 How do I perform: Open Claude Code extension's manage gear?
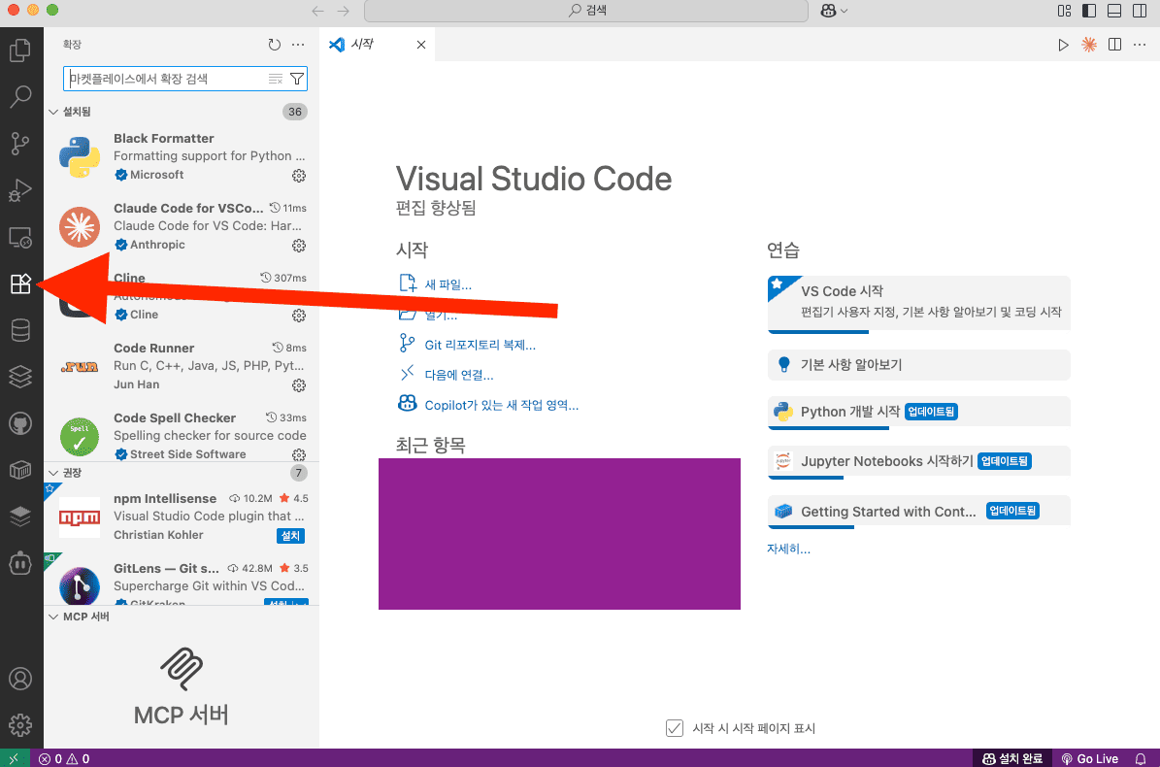pos(299,246)
